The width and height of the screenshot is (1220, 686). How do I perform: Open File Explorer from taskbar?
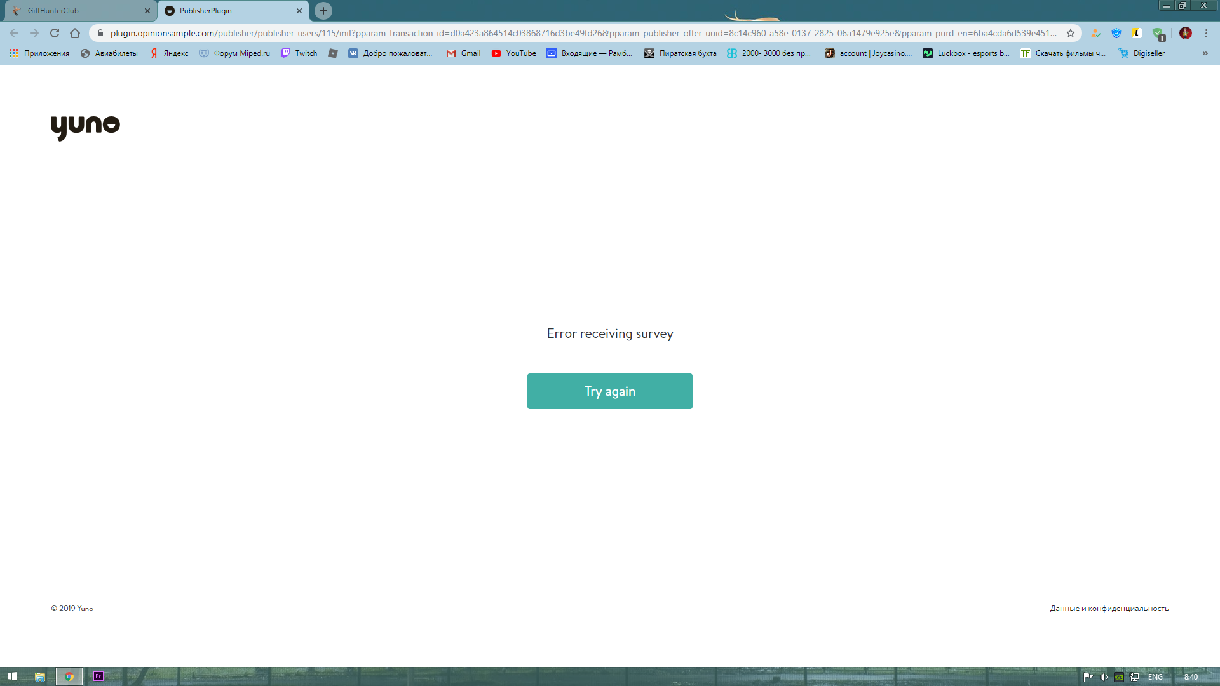[40, 676]
